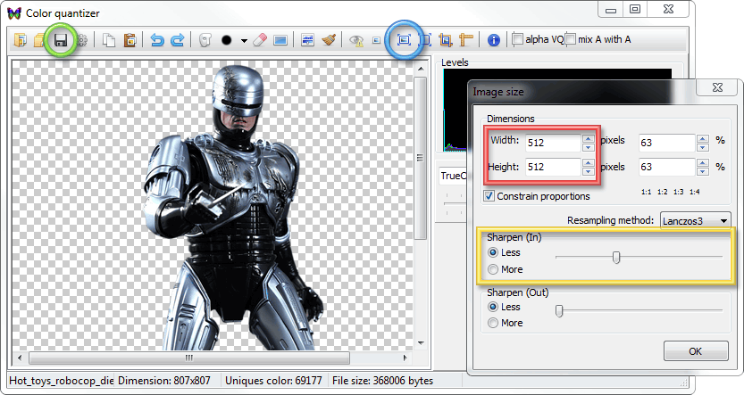744x395 pixels.
Task: Click the Paste clipboard icon
Action: coord(130,40)
